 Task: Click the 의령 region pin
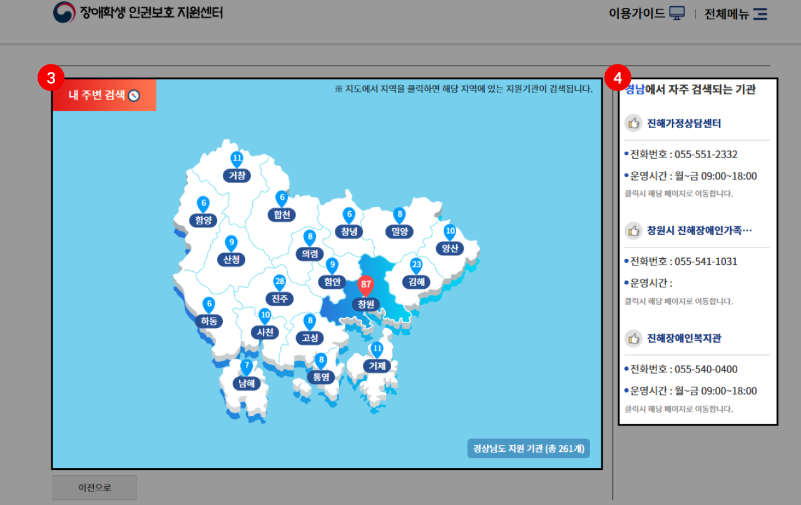[309, 246]
